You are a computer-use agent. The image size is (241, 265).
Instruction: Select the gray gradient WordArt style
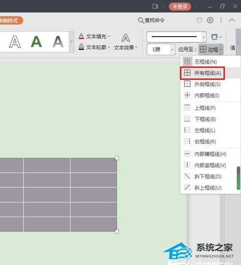[58, 42]
